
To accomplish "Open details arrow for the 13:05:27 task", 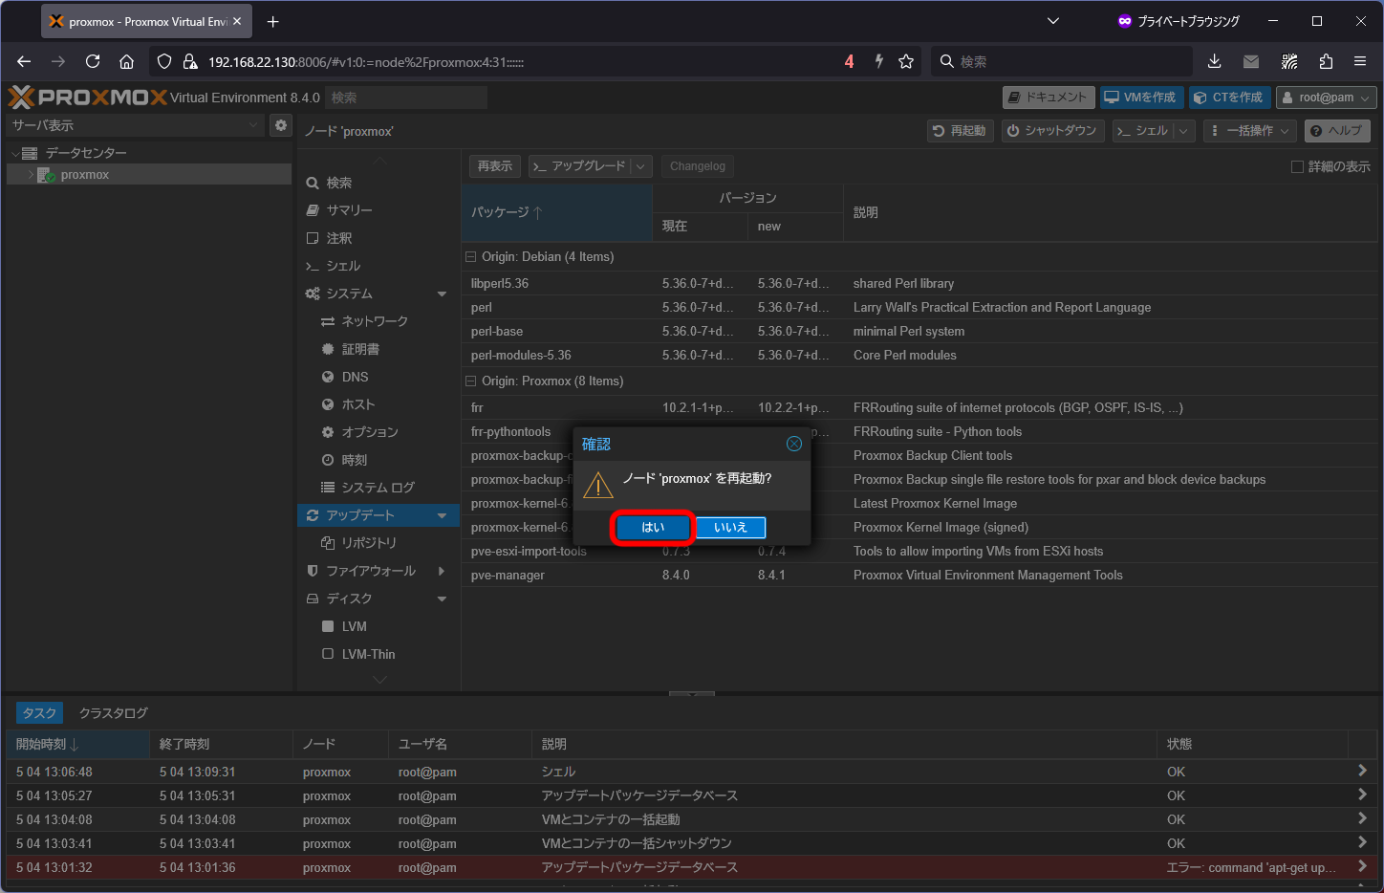I will [x=1362, y=795].
